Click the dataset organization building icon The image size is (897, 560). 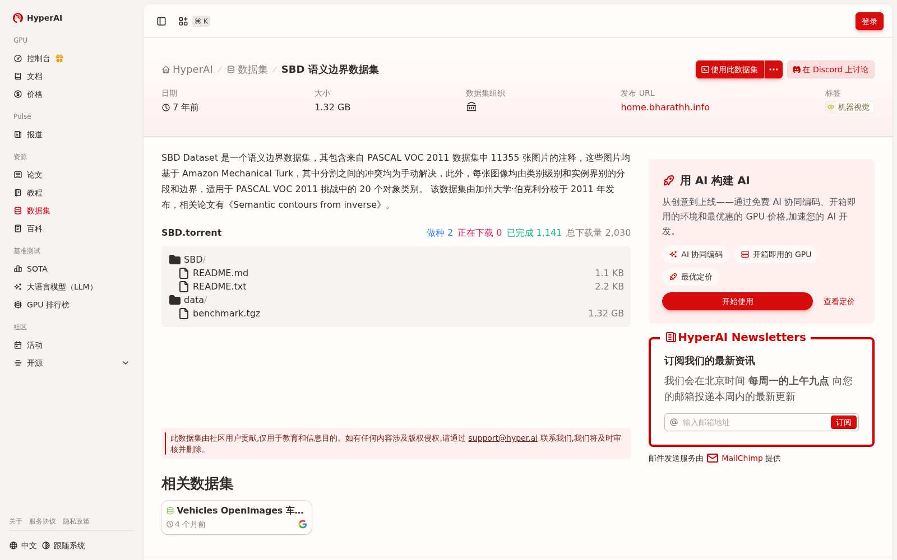pyautogui.click(x=471, y=107)
